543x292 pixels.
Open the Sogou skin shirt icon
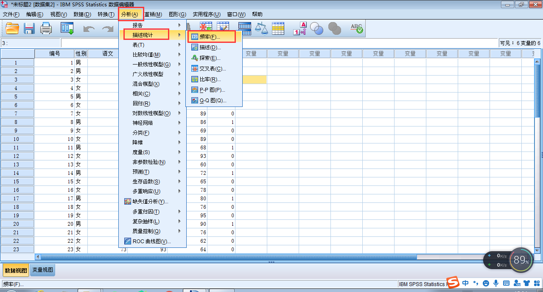click(x=527, y=283)
